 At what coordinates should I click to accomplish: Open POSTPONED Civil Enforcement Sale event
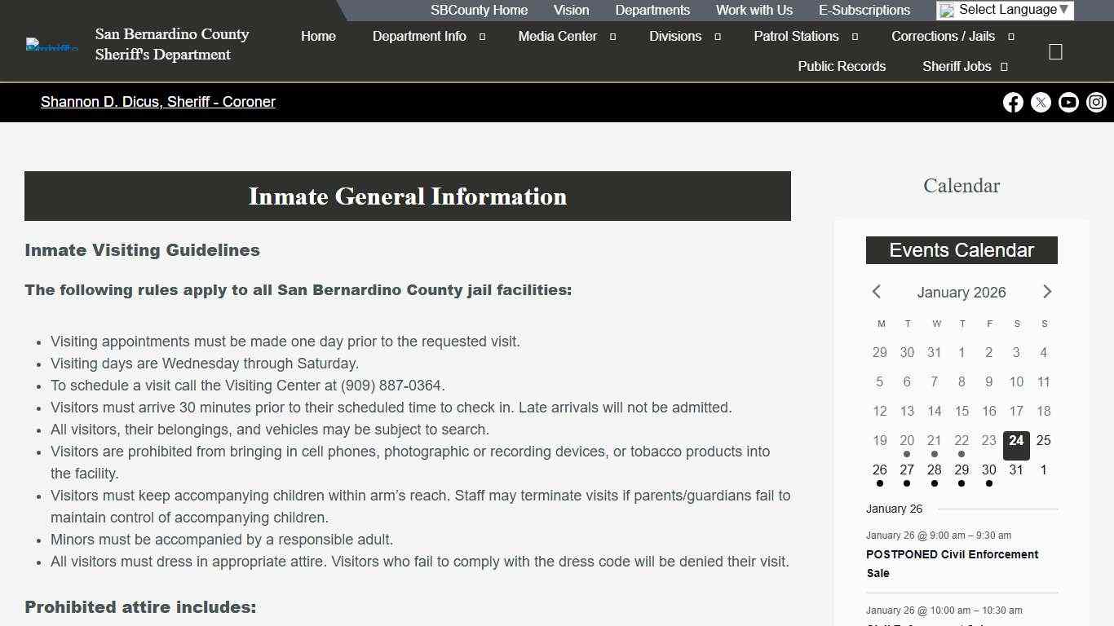[x=951, y=563]
